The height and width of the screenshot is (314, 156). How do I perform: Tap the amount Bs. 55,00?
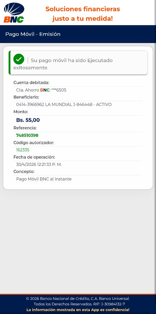click(28, 120)
